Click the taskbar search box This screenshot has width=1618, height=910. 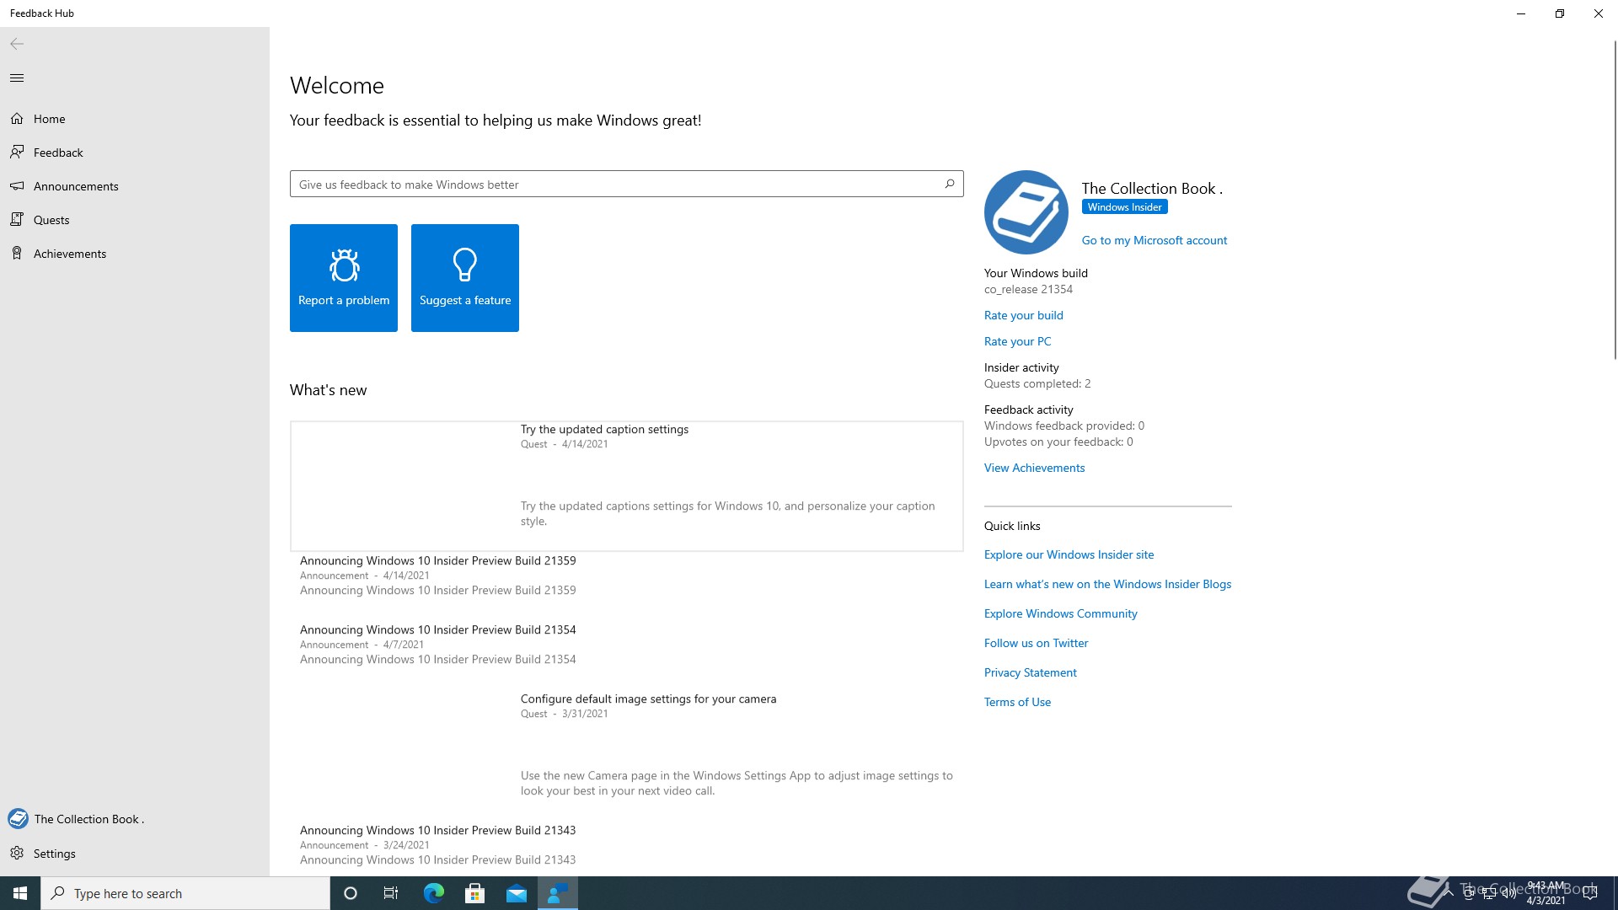tap(185, 893)
